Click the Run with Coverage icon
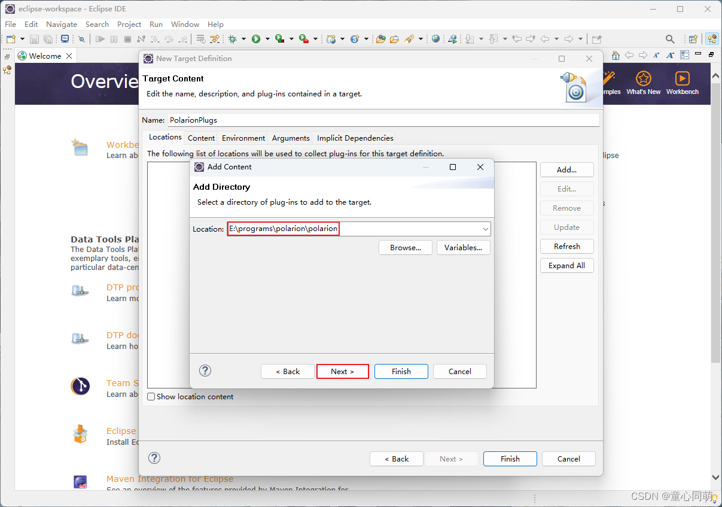722x507 pixels. point(279,39)
